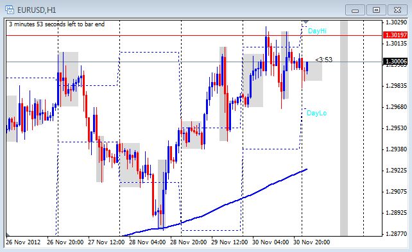This screenshot has height=252, width=412.
Task: Click the 1.30135 price scale value
Action: (x=396, y=44)
